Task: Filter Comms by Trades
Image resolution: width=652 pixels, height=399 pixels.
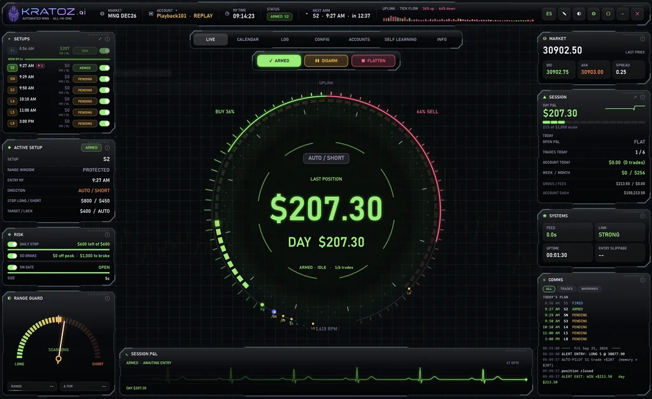Action: (x=566, y=289)
